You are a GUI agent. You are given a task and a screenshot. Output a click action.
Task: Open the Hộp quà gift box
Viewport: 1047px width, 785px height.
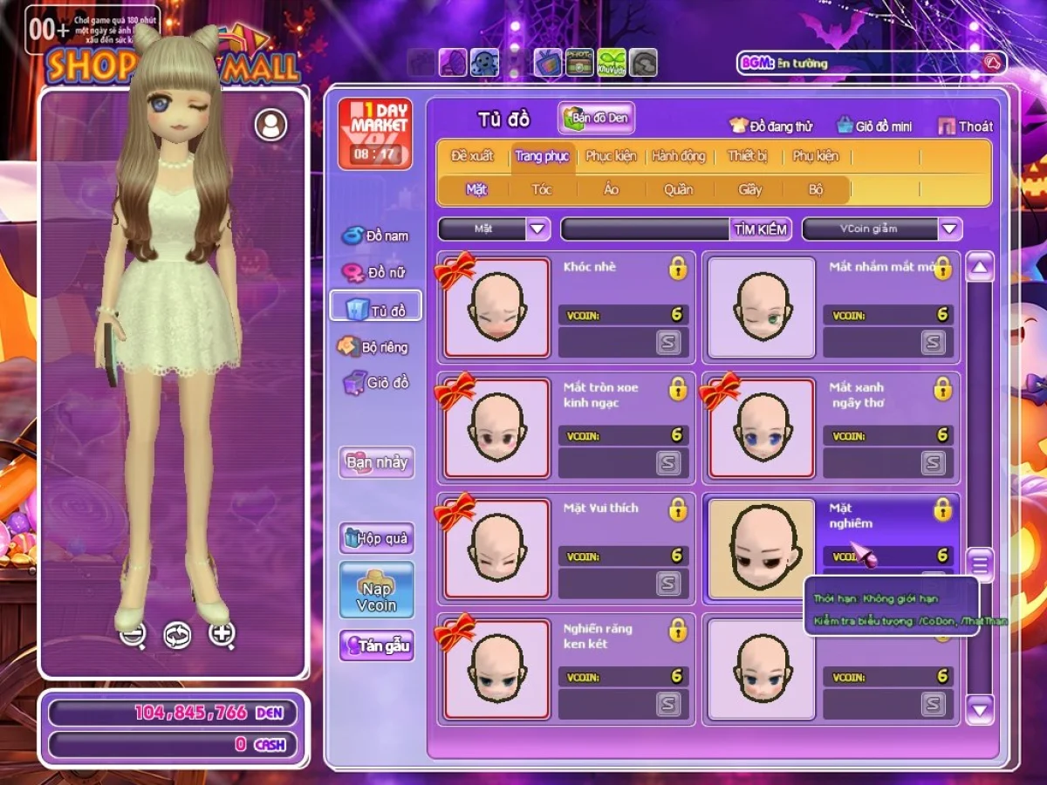point(377,538)
